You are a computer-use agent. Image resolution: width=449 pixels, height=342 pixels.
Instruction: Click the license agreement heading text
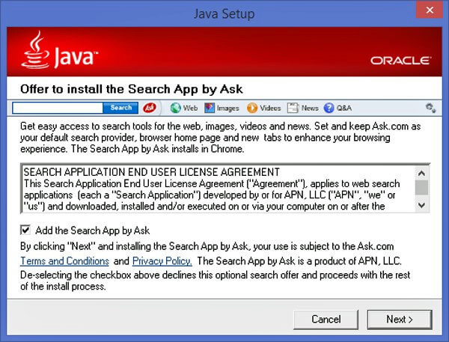(x=151, y=172)
